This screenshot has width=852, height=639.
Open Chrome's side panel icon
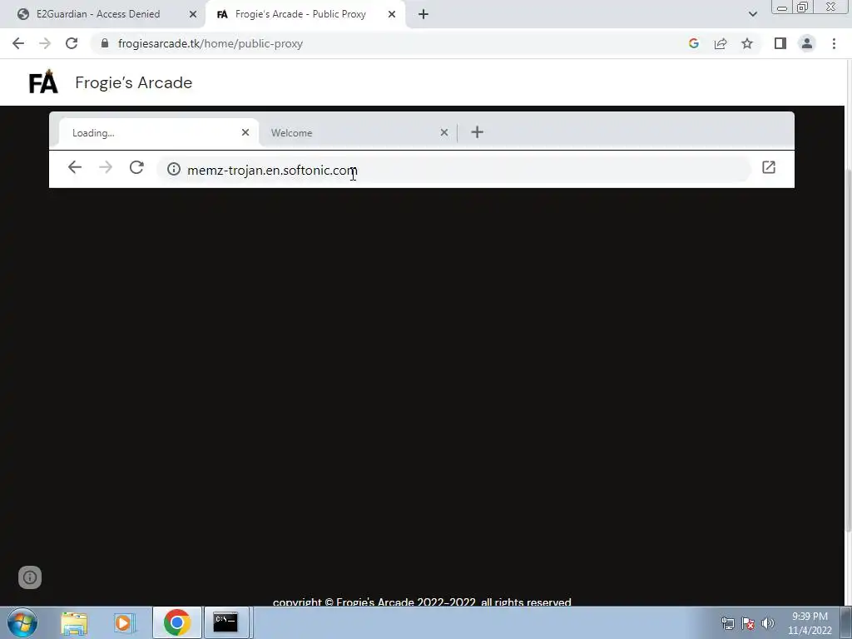pyautogui.click(x=780, y=43)
